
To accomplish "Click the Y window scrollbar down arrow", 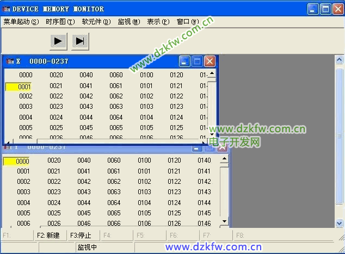I will click(224, 221).
